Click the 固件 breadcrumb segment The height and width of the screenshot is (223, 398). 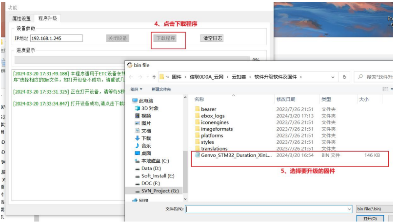tap(177, 77)
